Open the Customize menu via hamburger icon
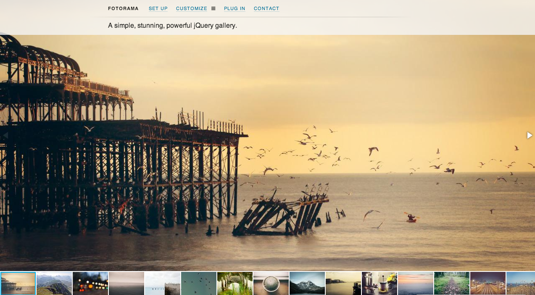 point(213,8)
